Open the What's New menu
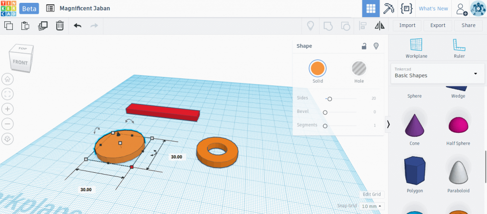 coord(433,9)
